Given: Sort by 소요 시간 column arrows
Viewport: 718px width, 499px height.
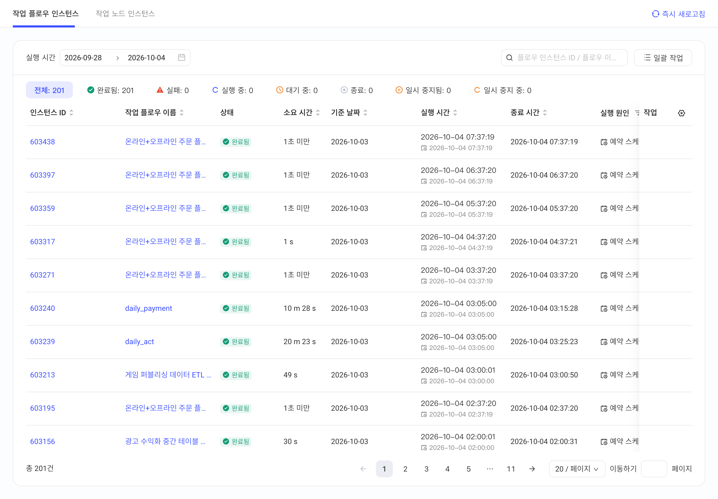Looking at the screenshot, I should 318,113.
